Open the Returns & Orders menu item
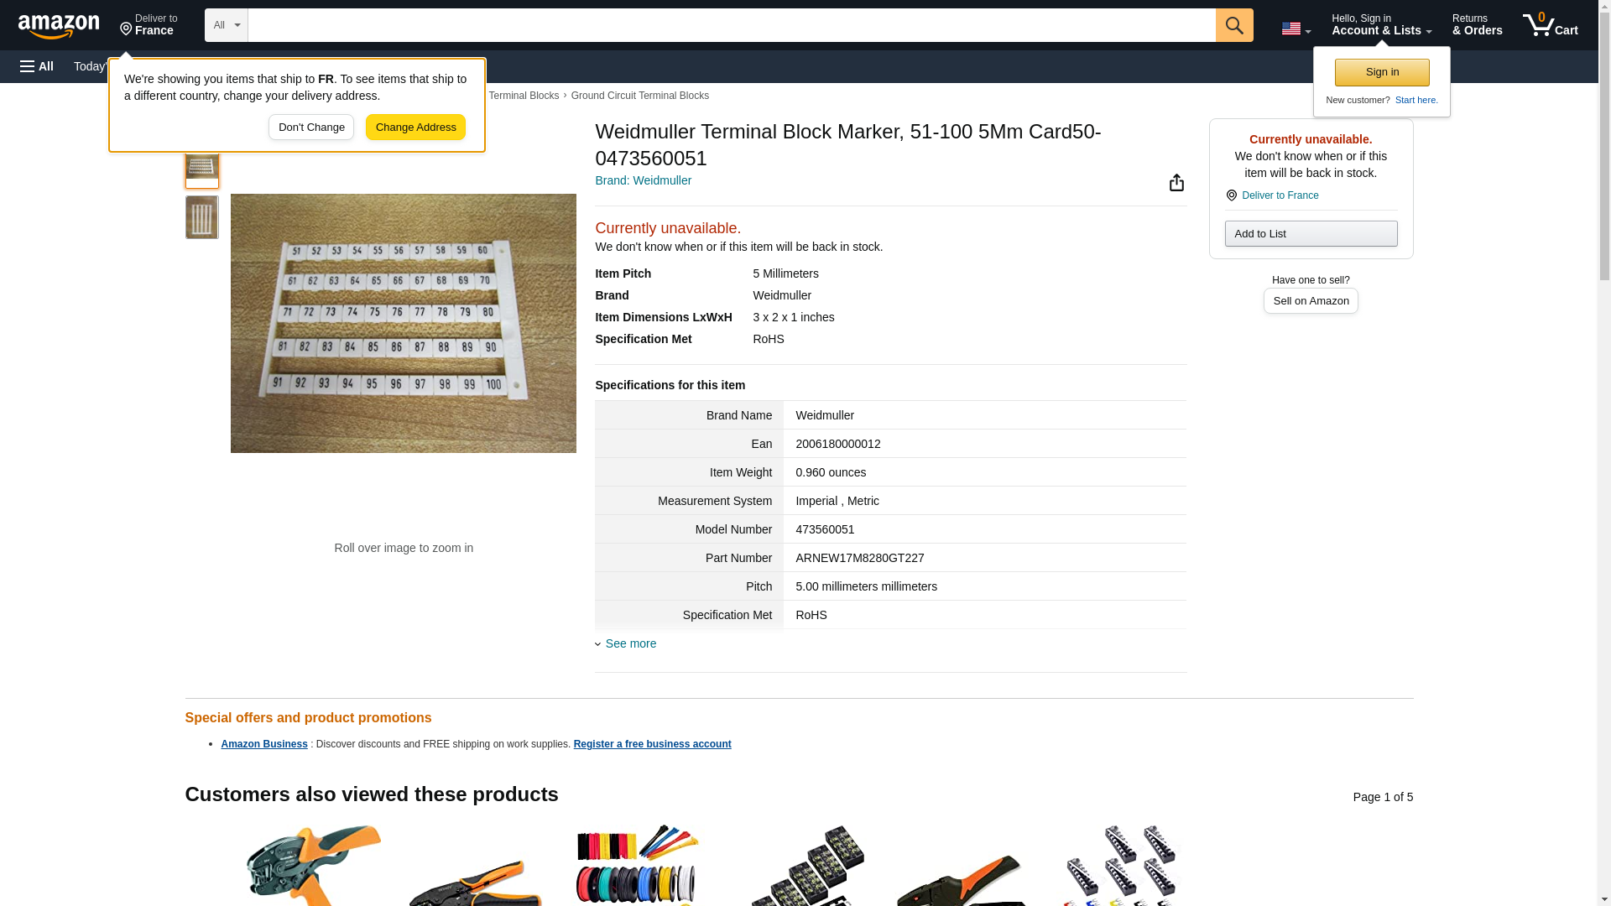1611x906 pixels. (1477, 24)
